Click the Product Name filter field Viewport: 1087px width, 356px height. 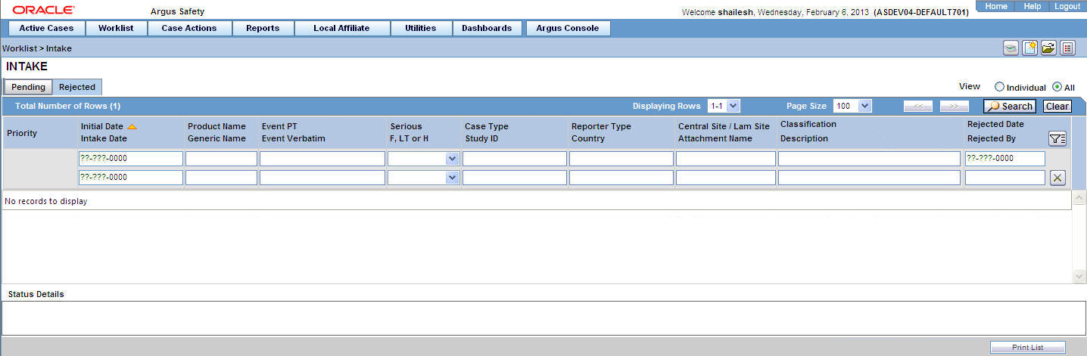pos(221,159)
